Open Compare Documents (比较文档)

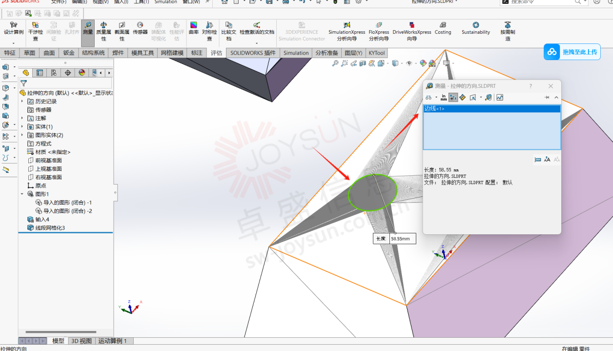(x=228, y=31)
